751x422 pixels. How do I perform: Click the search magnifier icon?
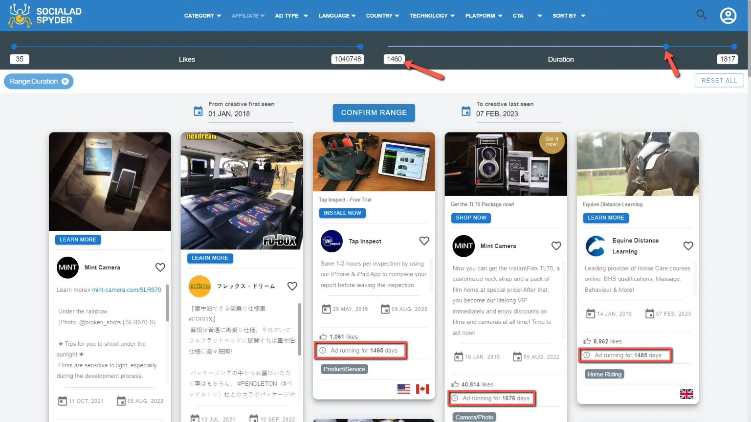click(701, 15)
